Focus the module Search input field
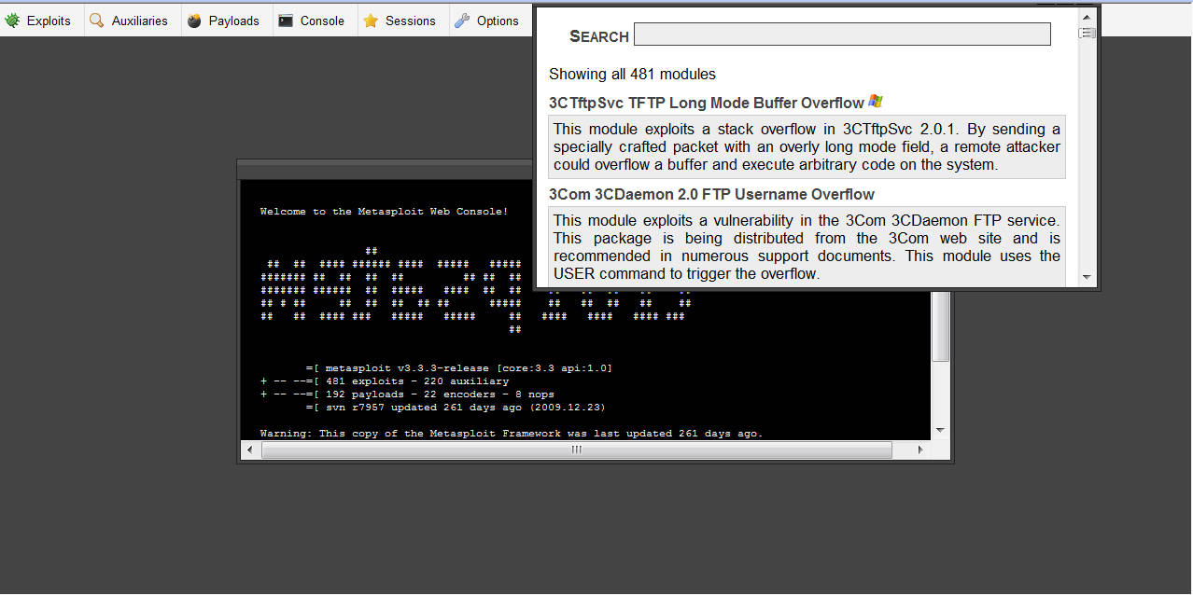The height and width of the screenshot is (595, 1193). coord(841,35)
